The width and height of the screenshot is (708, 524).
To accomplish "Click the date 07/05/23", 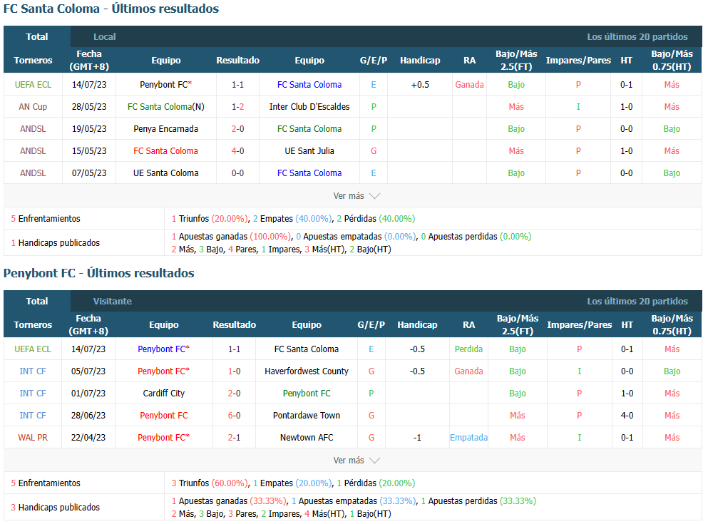I will coord(89,173).
